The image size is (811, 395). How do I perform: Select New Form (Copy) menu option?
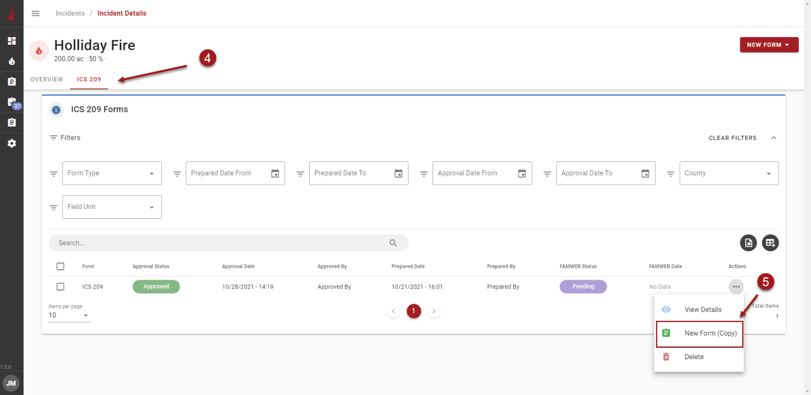point(699,333)
